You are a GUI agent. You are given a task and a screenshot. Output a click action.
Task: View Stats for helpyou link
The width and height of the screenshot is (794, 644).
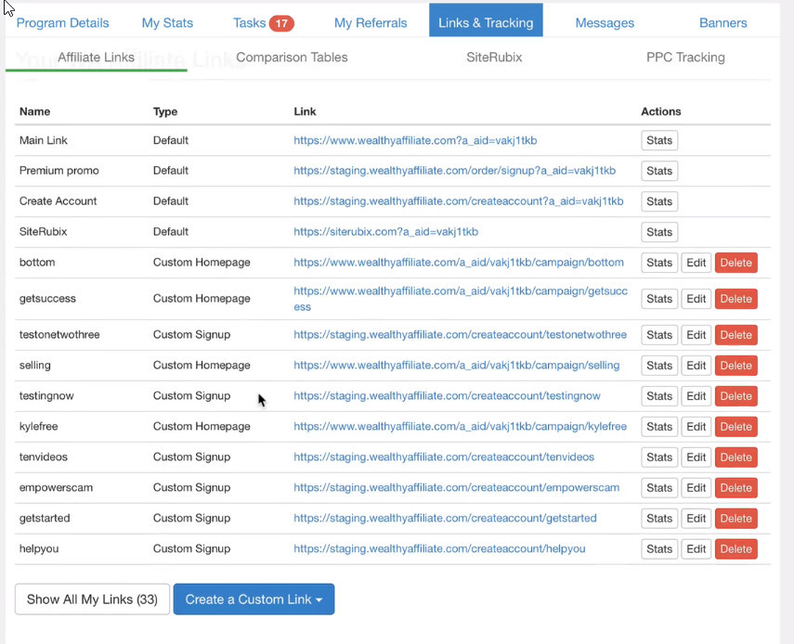click(659, 549)
